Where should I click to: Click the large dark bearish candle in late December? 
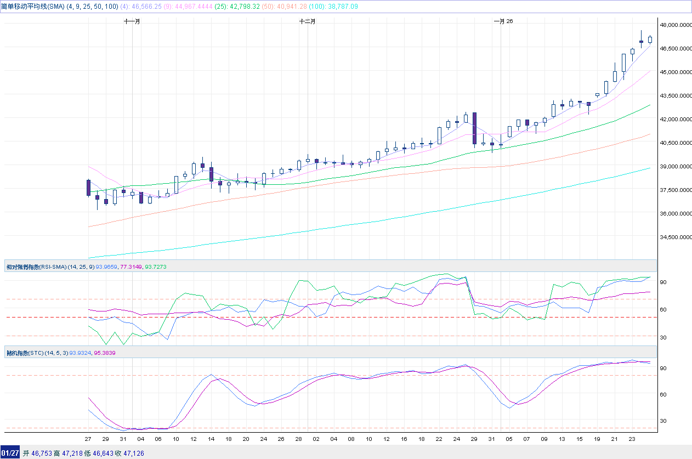474,128
